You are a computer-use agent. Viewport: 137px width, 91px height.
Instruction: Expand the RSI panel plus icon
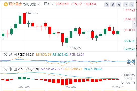[x=15, y=54]
